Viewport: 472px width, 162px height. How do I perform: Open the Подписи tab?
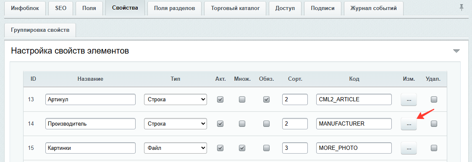tap(323, 8)
